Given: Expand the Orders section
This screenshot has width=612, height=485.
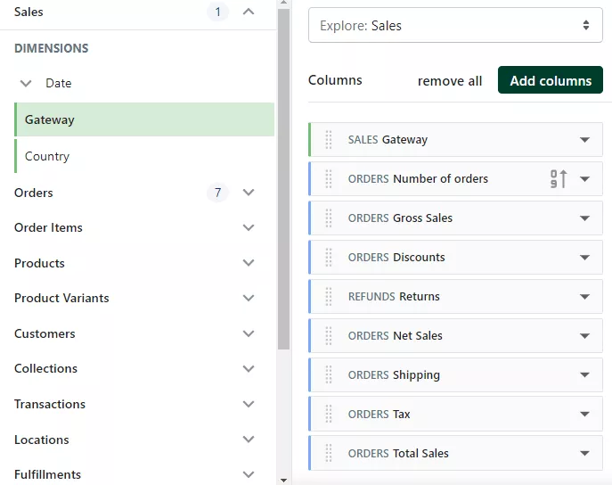Looking at the screenshot, I should (249, 193).
